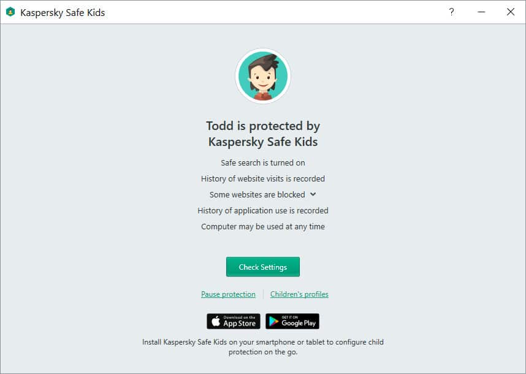
Task: Click 'Computer may be used at any time' line
Action: click(263, 227)
